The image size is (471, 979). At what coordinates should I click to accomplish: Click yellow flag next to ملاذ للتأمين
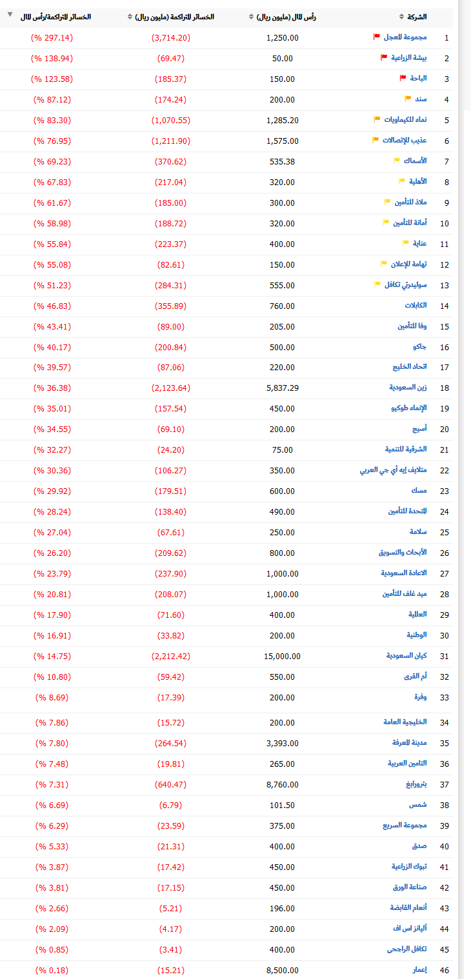pyautogui.click(x=388, y=202)
